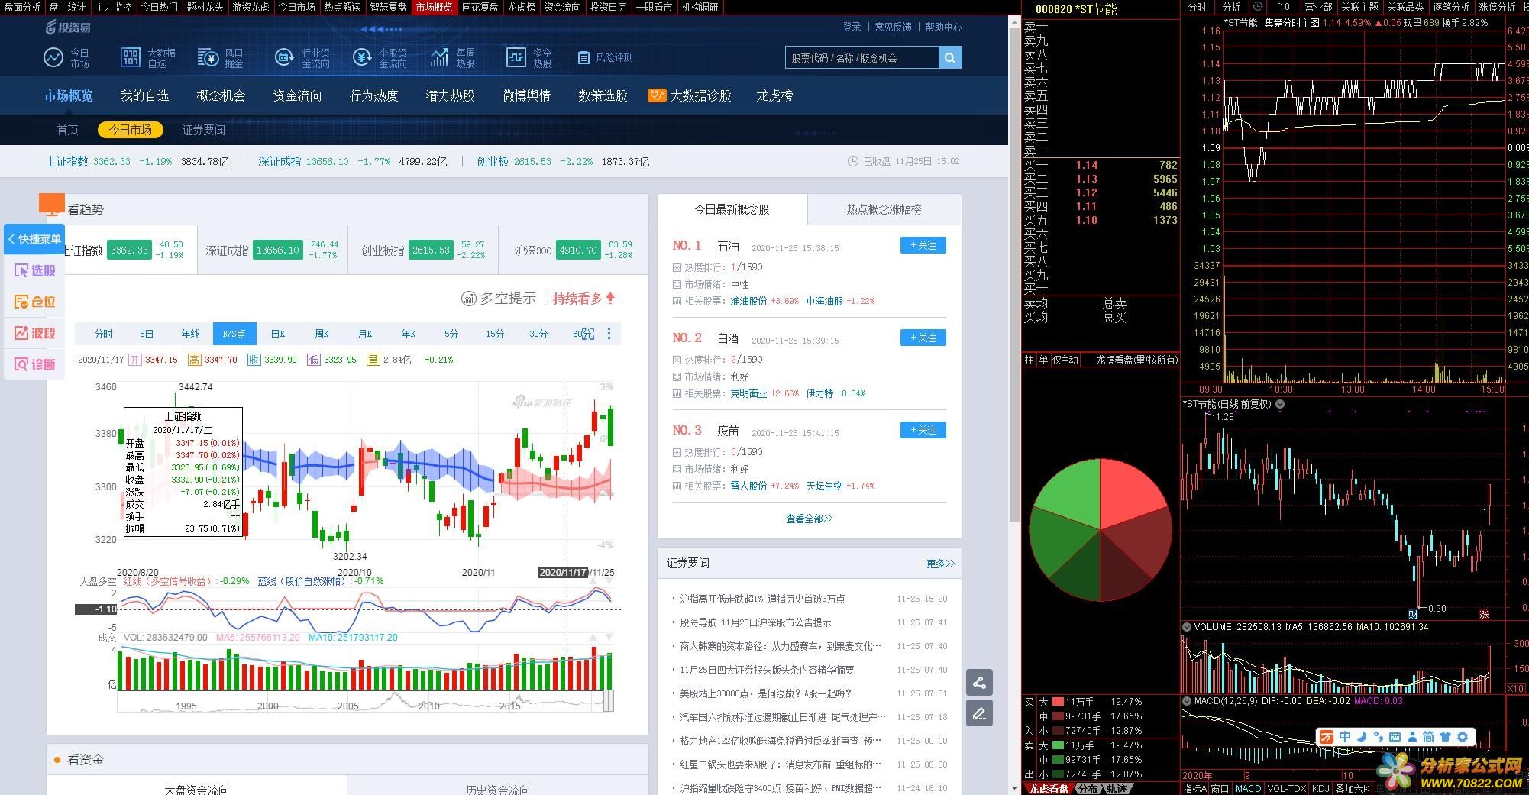The width and height of the screenshot is (1529, 795).
Task: Select 日K chart period tab
Action: coord(278,334)
